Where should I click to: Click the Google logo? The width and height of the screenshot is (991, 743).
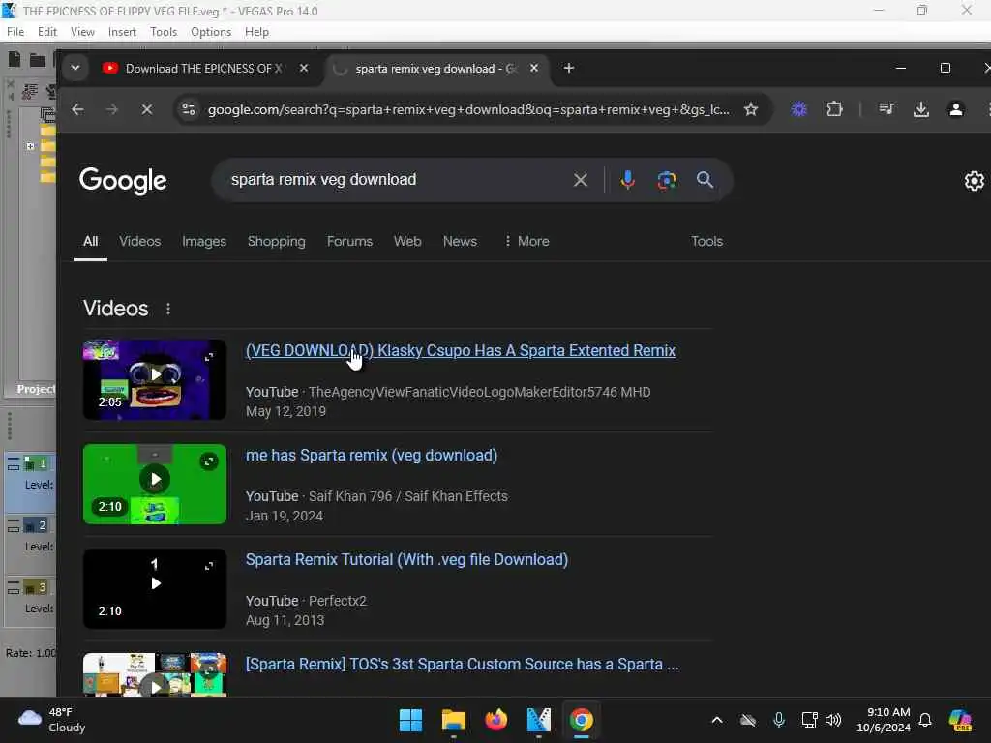(x=123, y=181)
